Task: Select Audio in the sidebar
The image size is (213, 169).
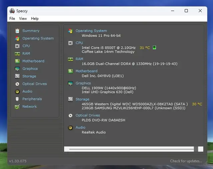Action: click(27, 92)
